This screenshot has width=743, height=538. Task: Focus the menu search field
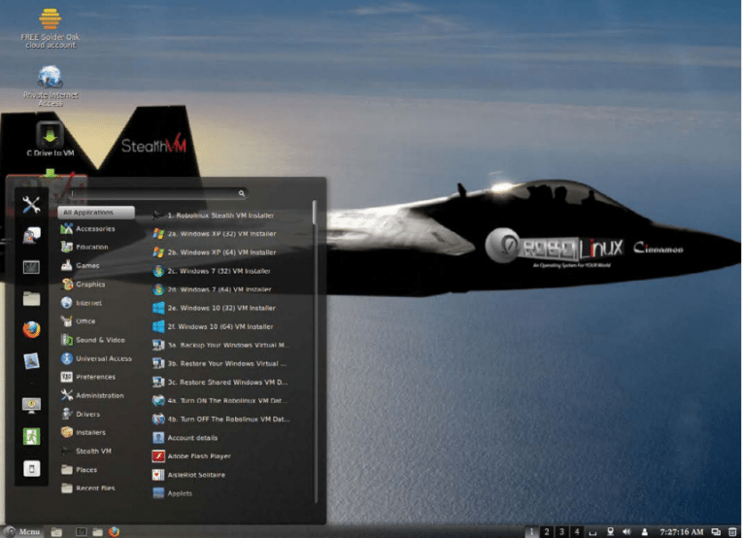[157, 193]
